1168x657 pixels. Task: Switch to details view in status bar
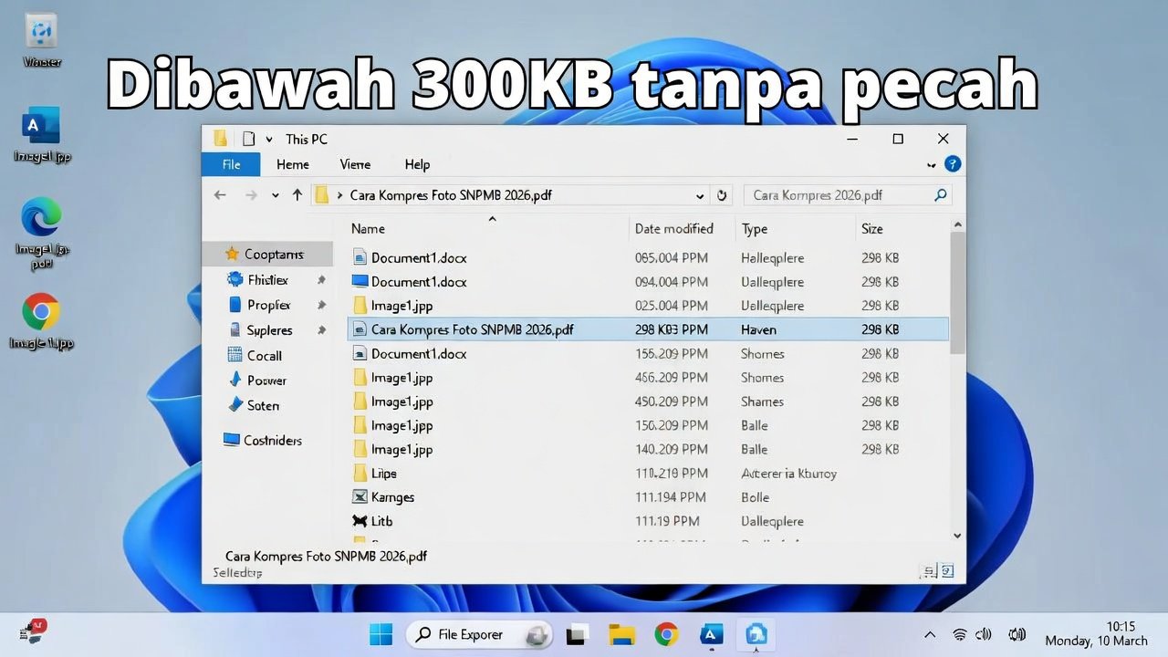pos(928,572)
